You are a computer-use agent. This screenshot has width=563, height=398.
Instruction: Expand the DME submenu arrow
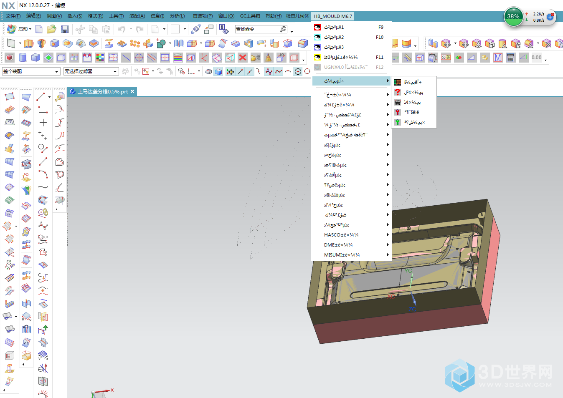(x=388, y=245)
